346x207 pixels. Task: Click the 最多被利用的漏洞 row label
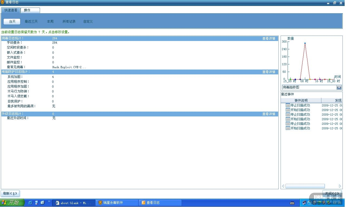coord(22,106)
